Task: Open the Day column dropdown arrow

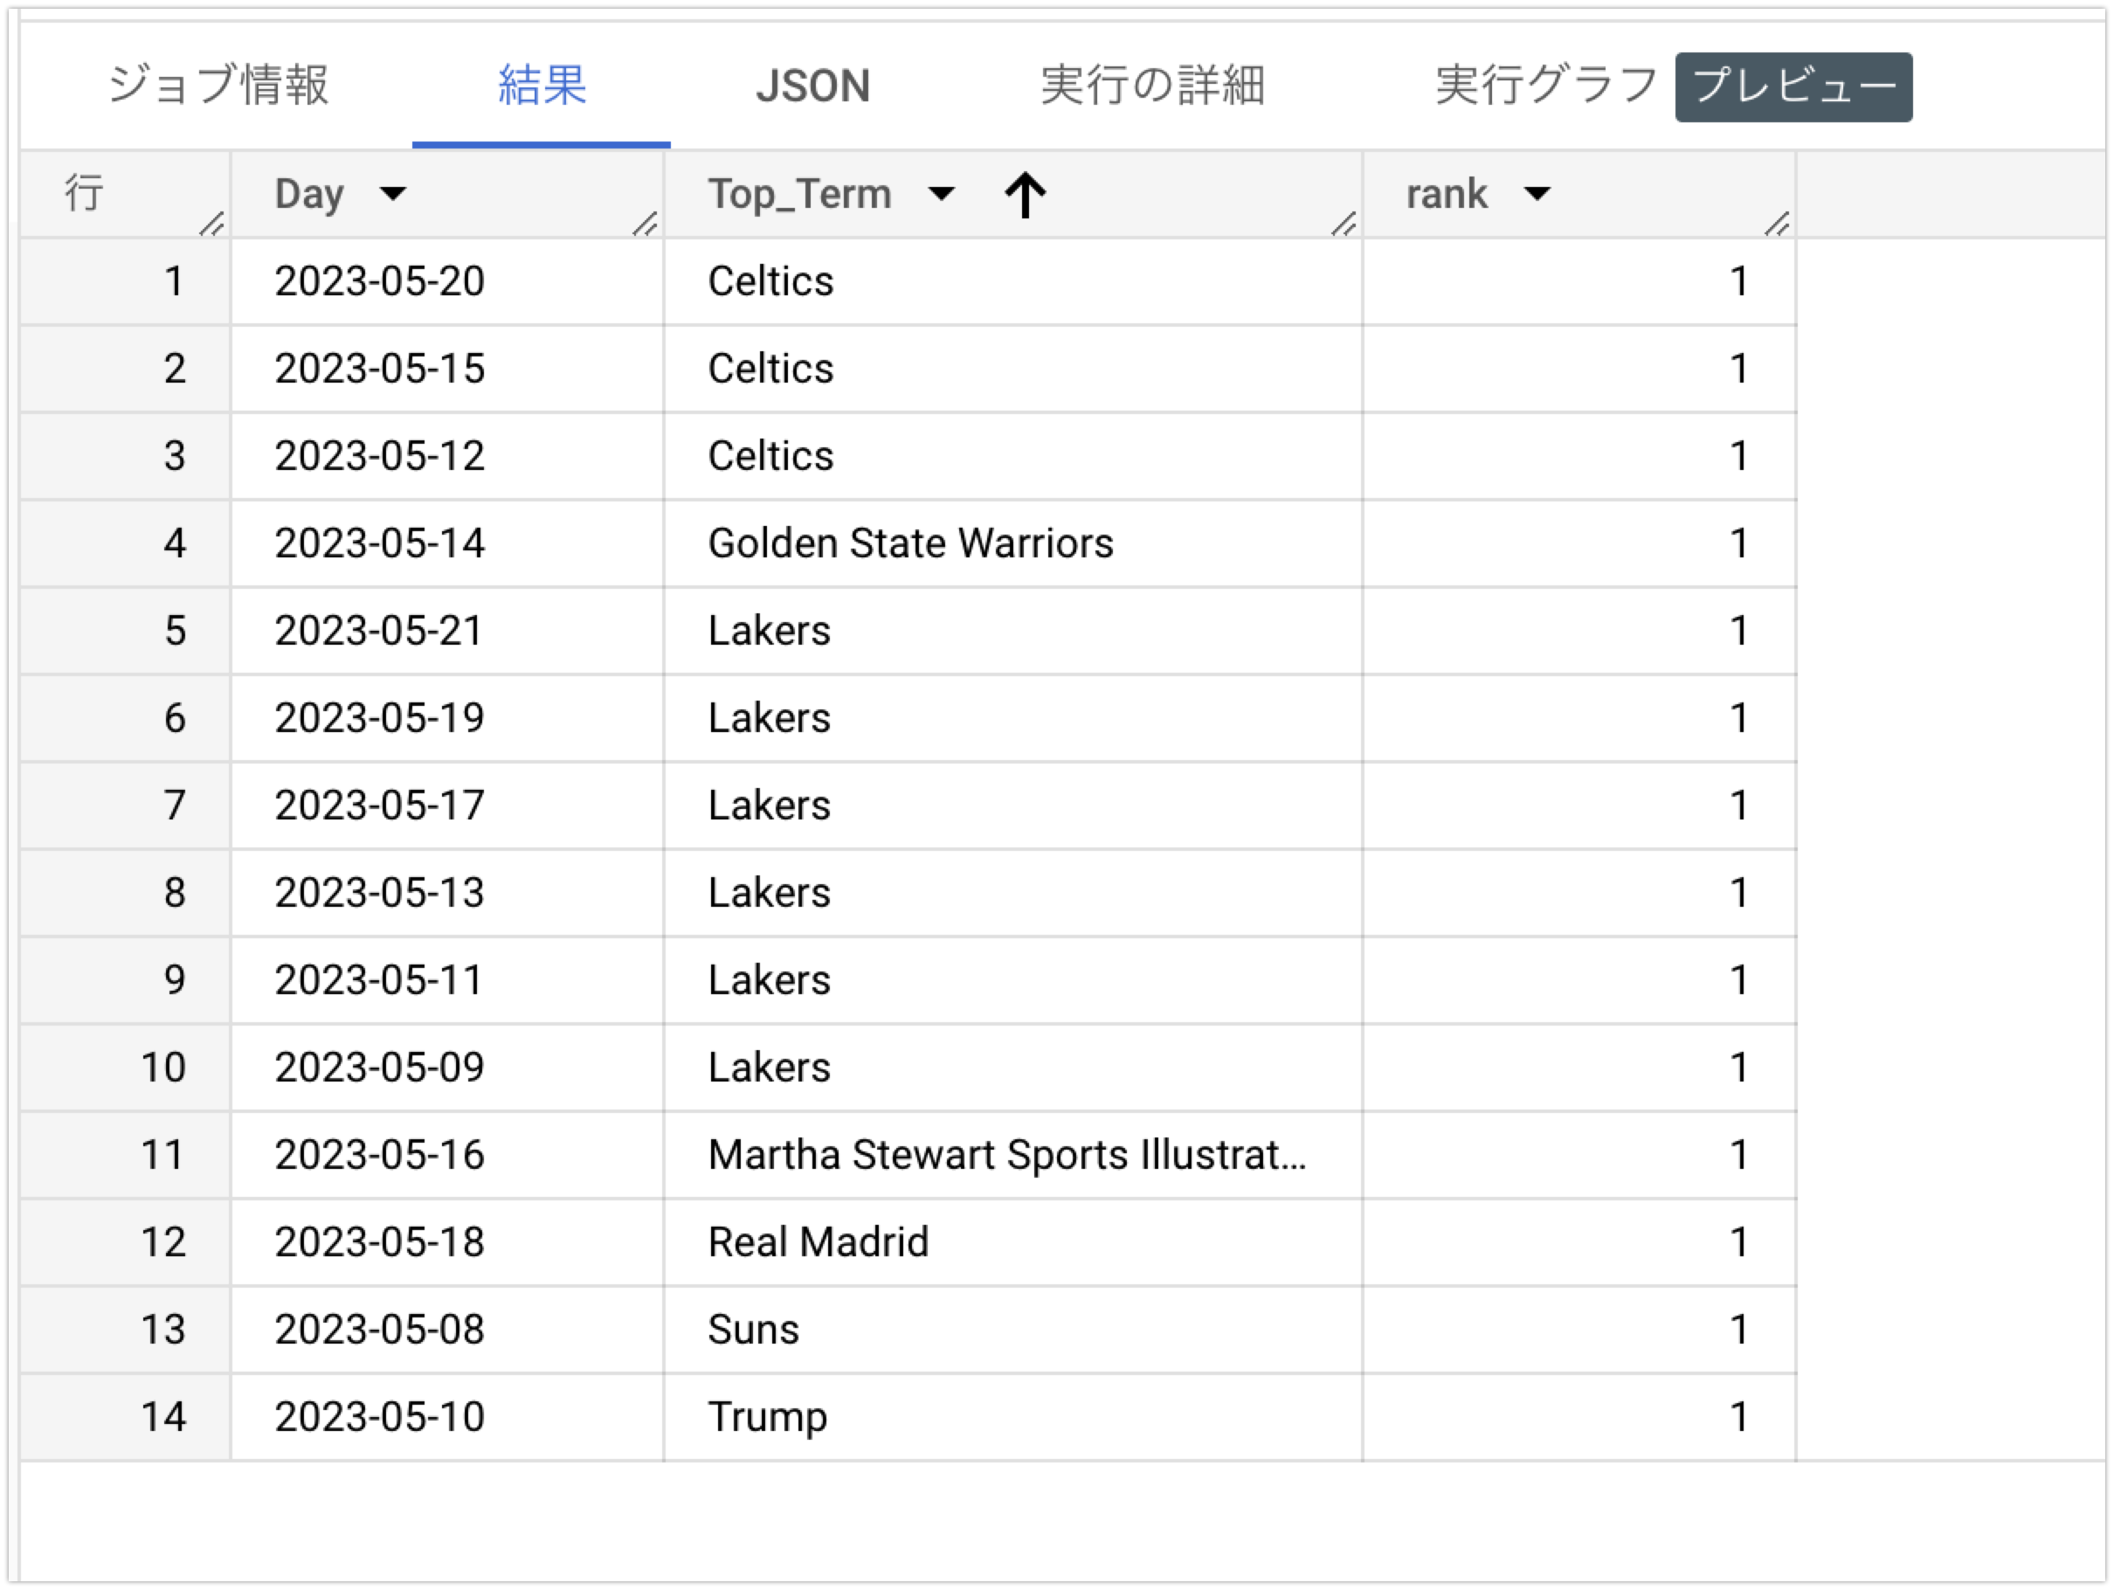Action: (x=393, y=194)
